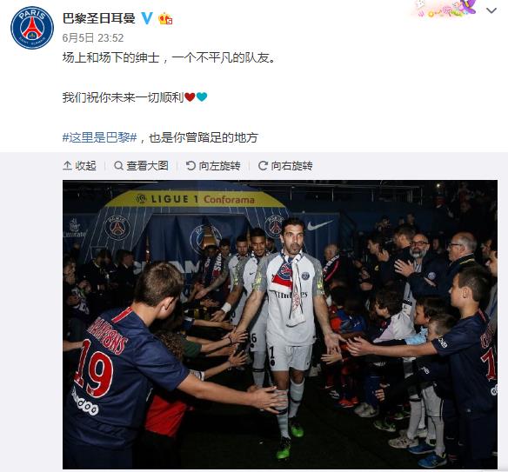Viewport: 508px width, 472px height.
Task: Click the rotate-right clockwise arrow icon
Action: tap(263, 166)
